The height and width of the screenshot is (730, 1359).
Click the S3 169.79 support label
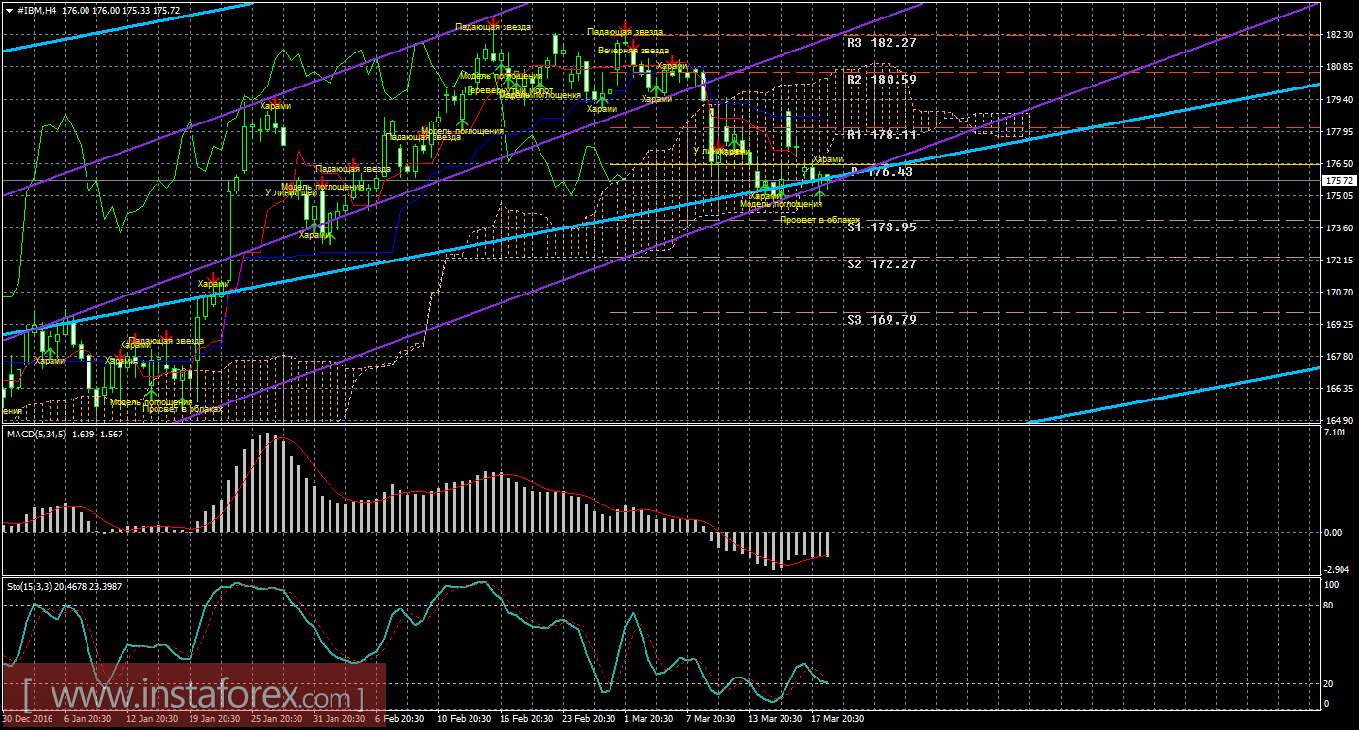click(x=881, y=319)
